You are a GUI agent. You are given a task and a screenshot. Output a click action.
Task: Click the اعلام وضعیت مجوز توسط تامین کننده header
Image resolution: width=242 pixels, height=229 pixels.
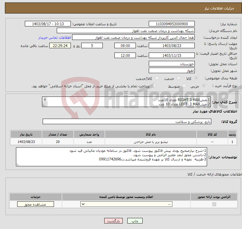(126, 197)
